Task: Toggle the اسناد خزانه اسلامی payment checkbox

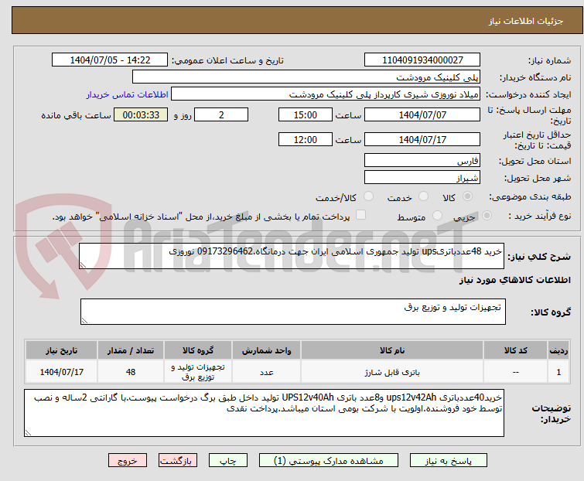Action: (x=360, y=215)
